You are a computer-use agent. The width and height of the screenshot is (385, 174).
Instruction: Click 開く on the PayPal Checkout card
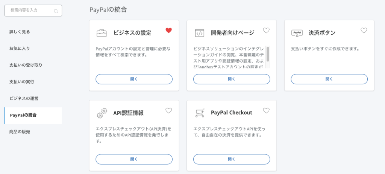coord(232,159)
